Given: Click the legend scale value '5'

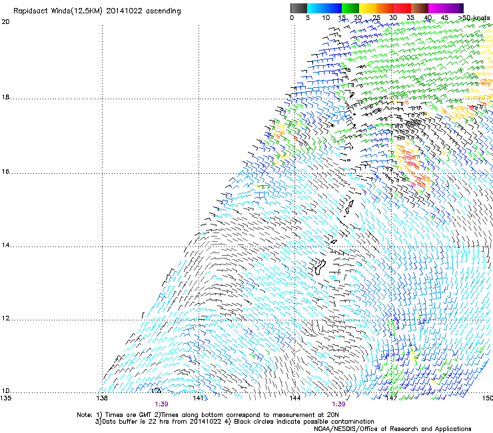Looking at the screenshot, I should point(308,18).
